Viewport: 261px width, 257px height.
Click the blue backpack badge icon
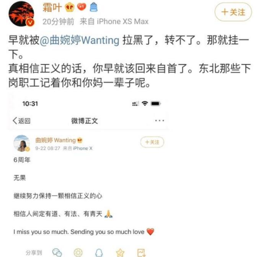[x=94, y=7]
